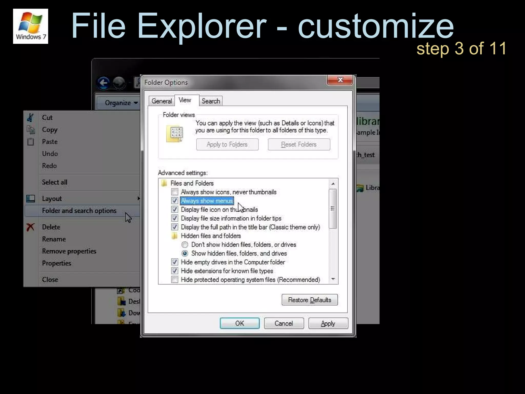Image resolution: width=525 pixels, height=394 pixels.
Task: Toggle Display file icon on thumbnails
Action: coord(175,209)
